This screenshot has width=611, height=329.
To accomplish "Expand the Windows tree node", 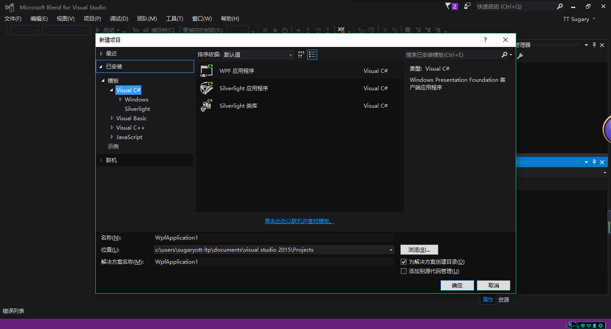I will [x=120, y=99].
